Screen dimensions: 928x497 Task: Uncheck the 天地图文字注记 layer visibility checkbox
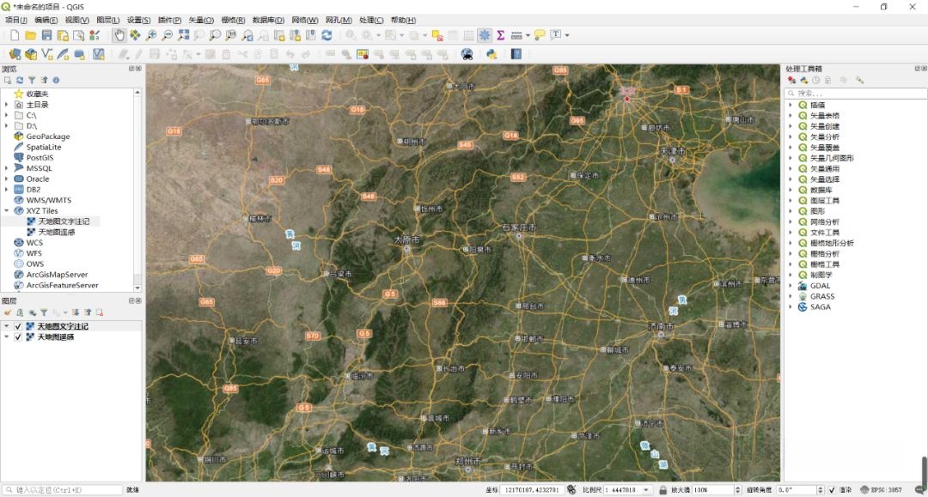point(18,326)
